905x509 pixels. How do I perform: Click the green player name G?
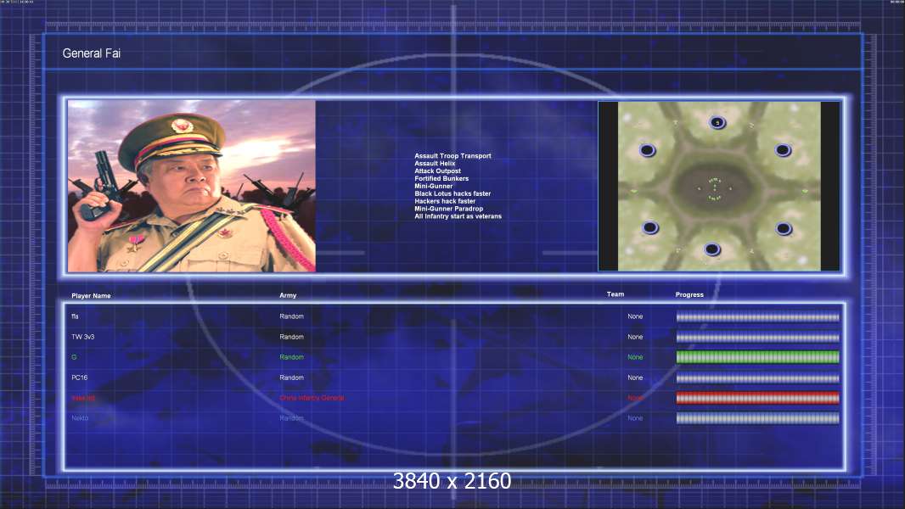coord(74,357)
